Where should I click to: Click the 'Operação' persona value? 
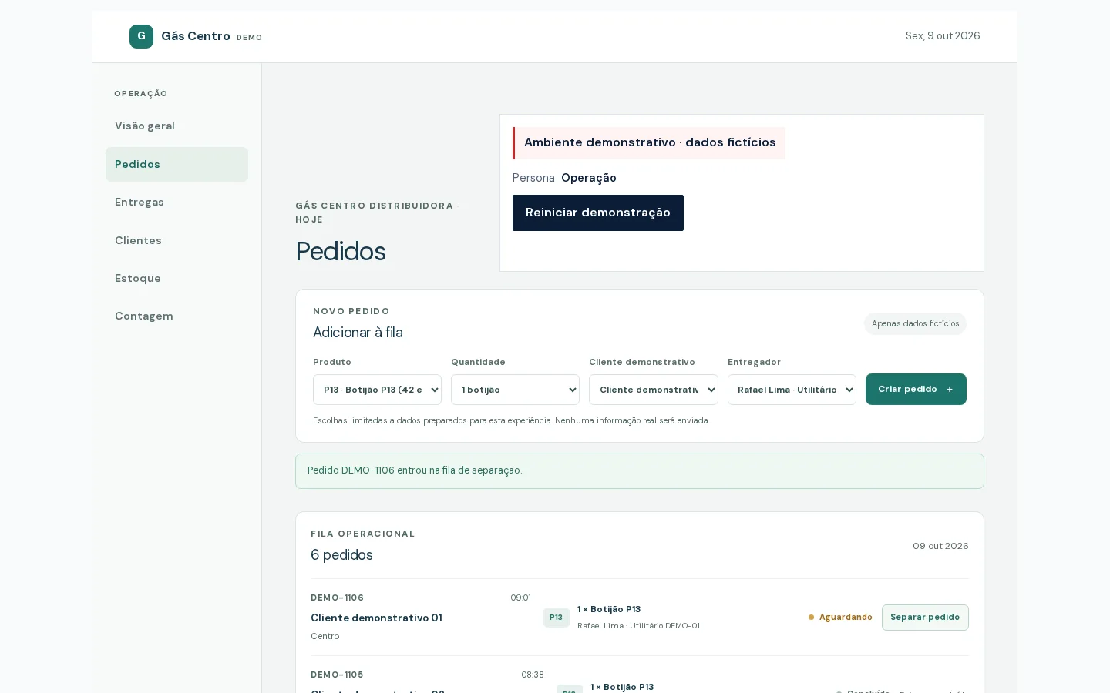coord(589,178)
